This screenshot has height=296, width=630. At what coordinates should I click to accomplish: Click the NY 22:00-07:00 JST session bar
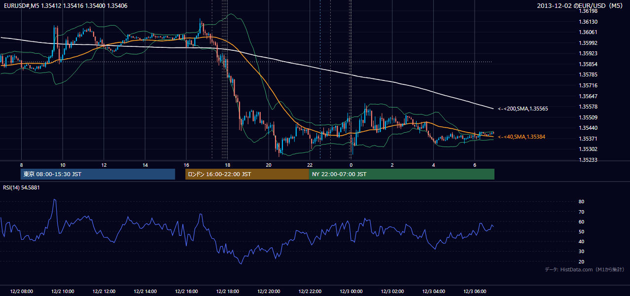[402, 174]
